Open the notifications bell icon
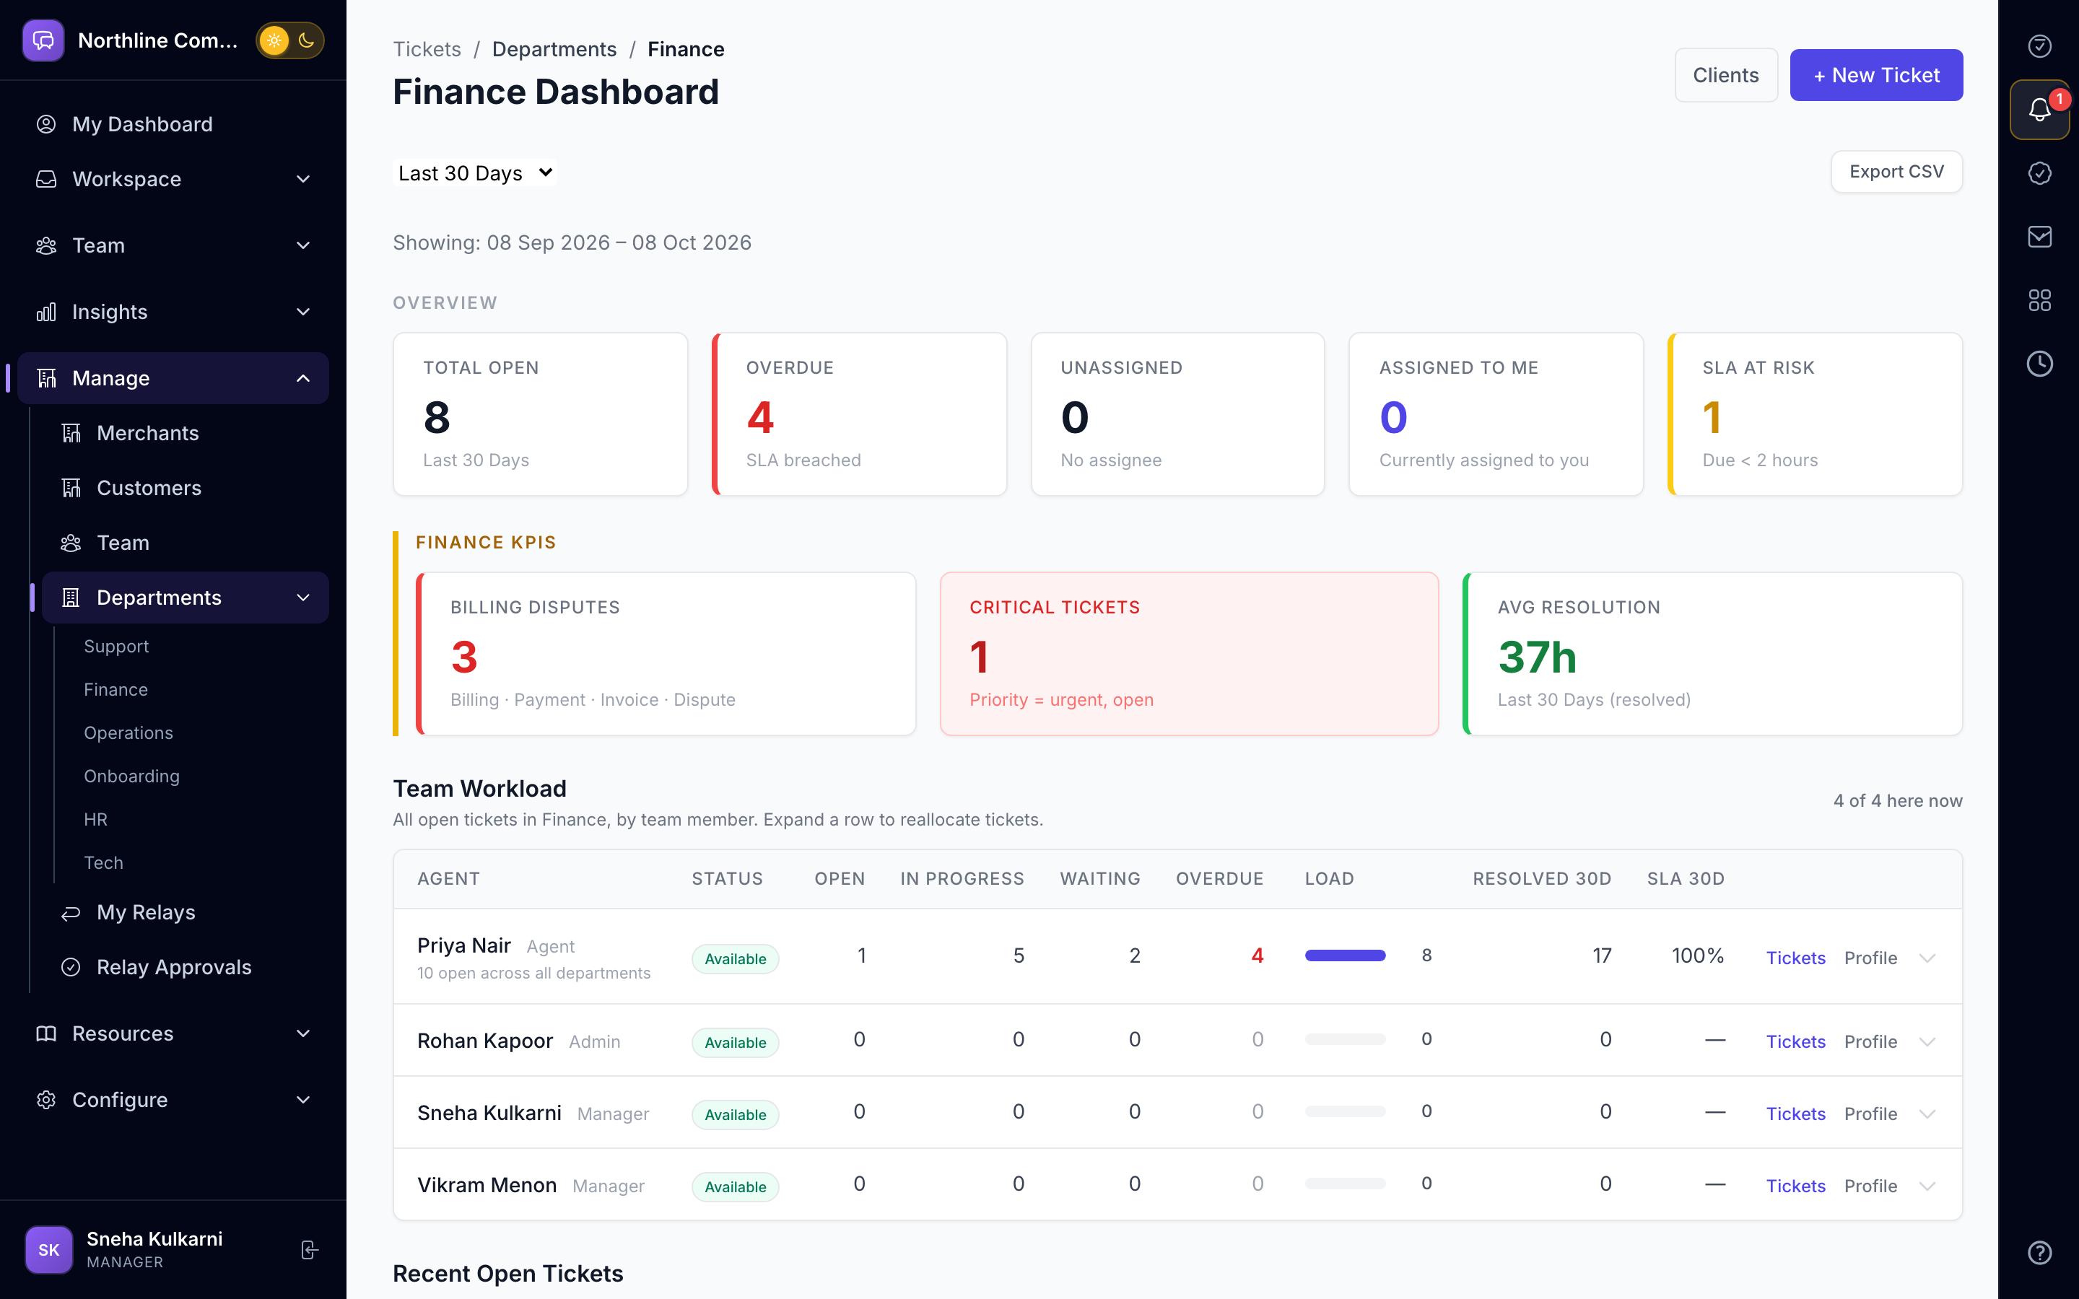 (2039, 109)
